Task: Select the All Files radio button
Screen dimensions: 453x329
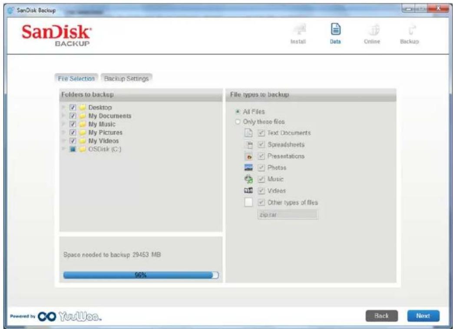Action: pos(238,112)
